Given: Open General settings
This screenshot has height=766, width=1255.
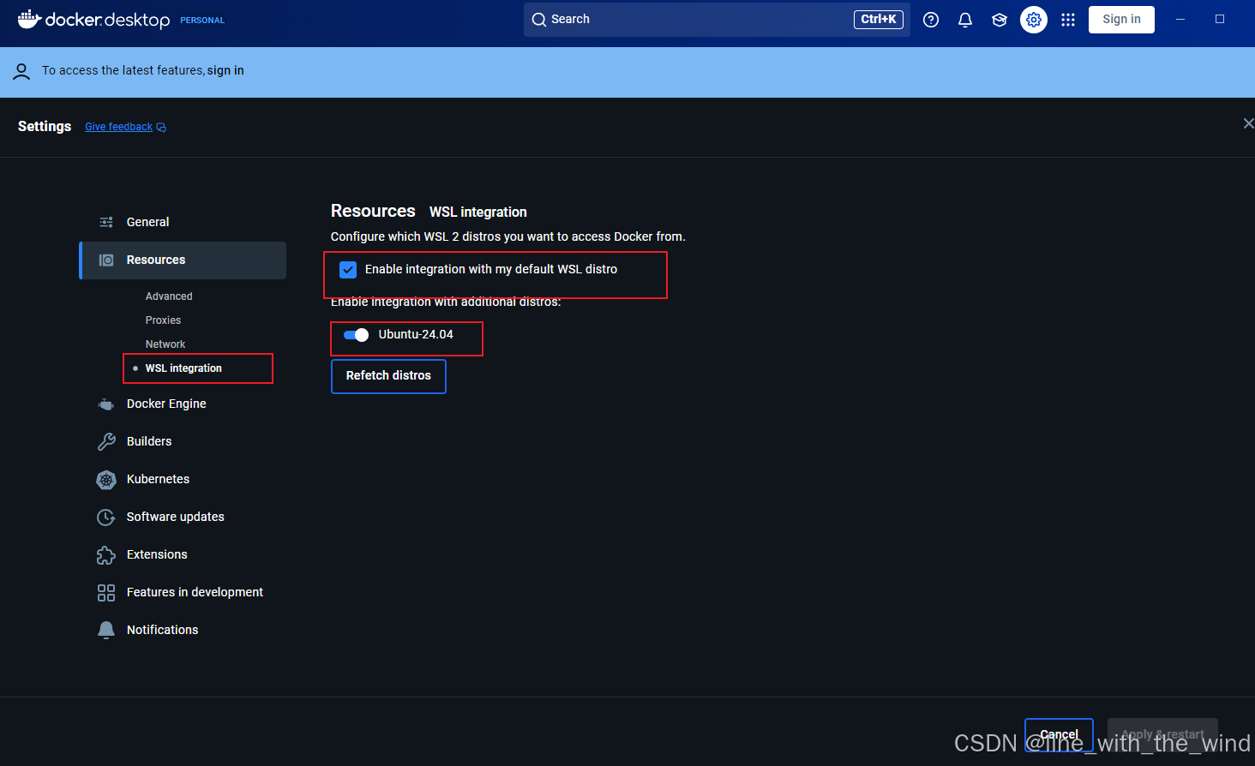Looking at the screenshot, I should click(183, 222).
